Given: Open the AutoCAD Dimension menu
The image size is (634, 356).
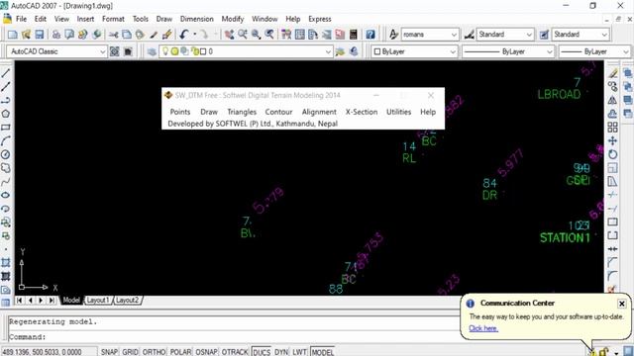Looking at the screenshot, I should pyautogui.click(x=196, y=19).
